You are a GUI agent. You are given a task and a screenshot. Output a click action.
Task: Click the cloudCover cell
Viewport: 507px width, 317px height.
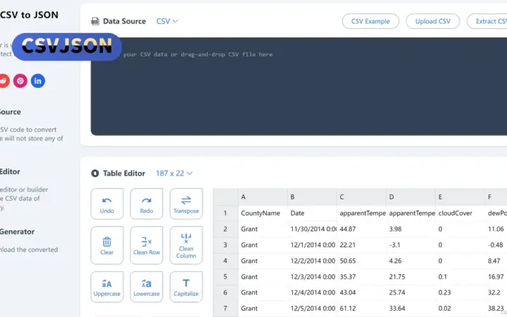click(461, 213)
